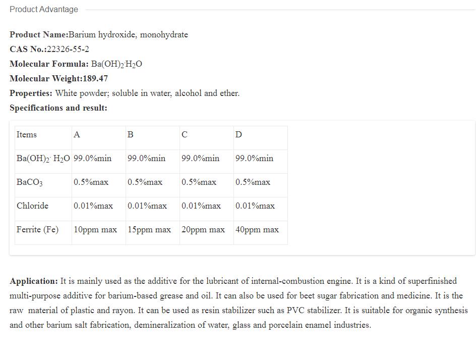Select column A header in table
The width and height of the screenshot is (476, 352).
tap(77, 134)
